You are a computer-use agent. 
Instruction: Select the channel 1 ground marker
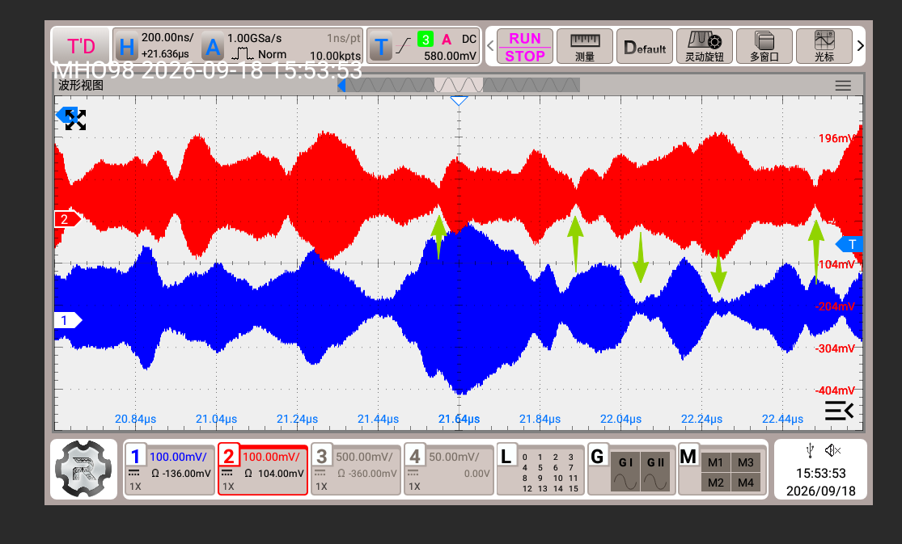point(66,320)
